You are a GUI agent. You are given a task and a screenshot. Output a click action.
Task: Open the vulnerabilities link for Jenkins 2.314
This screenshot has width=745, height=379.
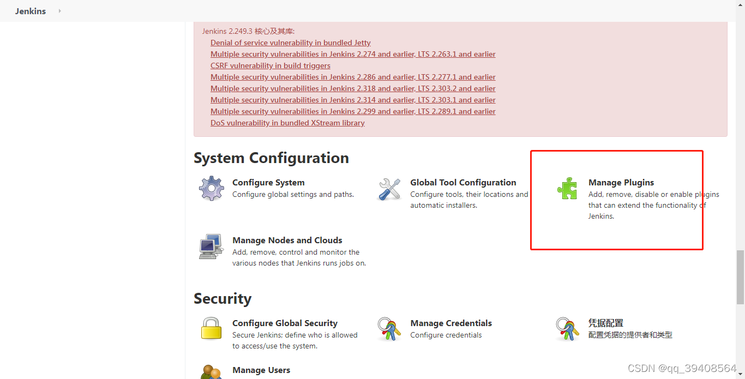pyautogui.click(x=353, y=100)
